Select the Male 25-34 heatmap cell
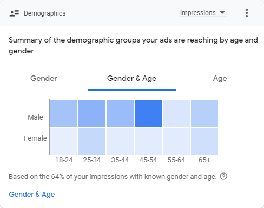 coord(92,113)
